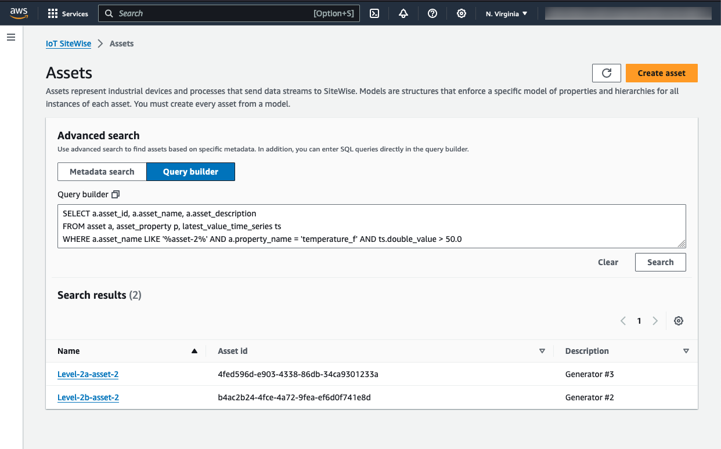Open table preferences gear

(678, 321)
